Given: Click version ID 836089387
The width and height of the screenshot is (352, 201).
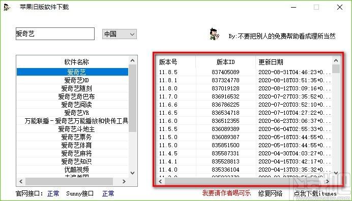Looking at the screenshot, I should [225, 137].
